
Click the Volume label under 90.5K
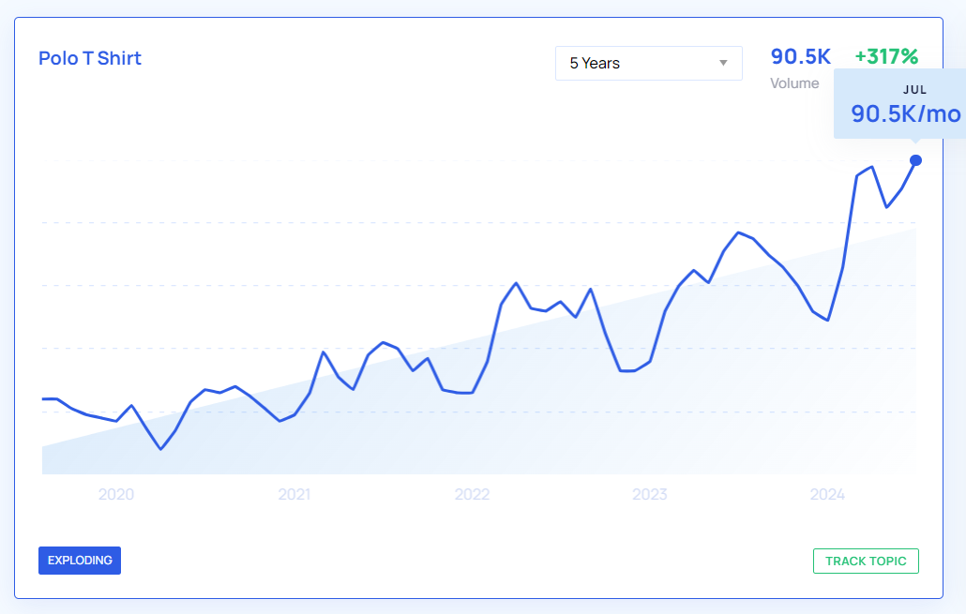point(794,83)
